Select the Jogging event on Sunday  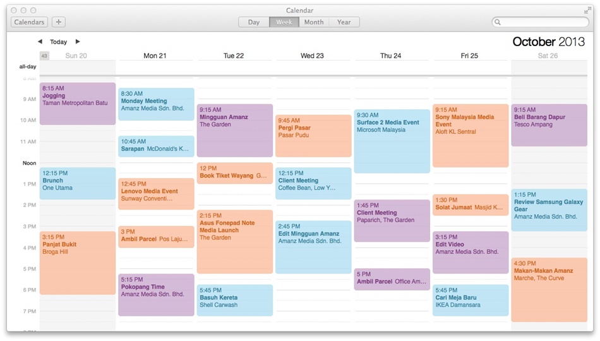pos(78,104)
